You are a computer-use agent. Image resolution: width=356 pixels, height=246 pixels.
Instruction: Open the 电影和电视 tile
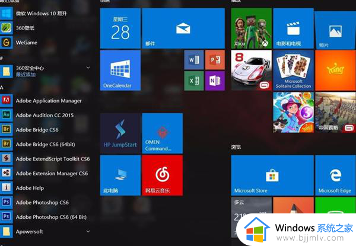point(293,28)
